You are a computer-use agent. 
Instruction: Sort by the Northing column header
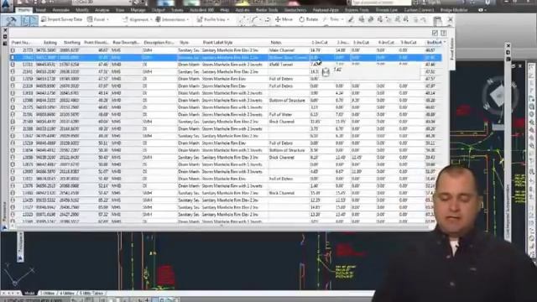(x=72, y=43)
